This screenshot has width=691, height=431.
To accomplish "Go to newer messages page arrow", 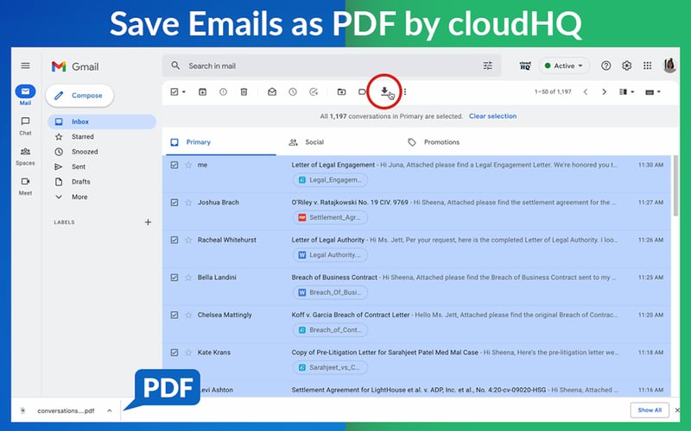I will tap(586, 92).
